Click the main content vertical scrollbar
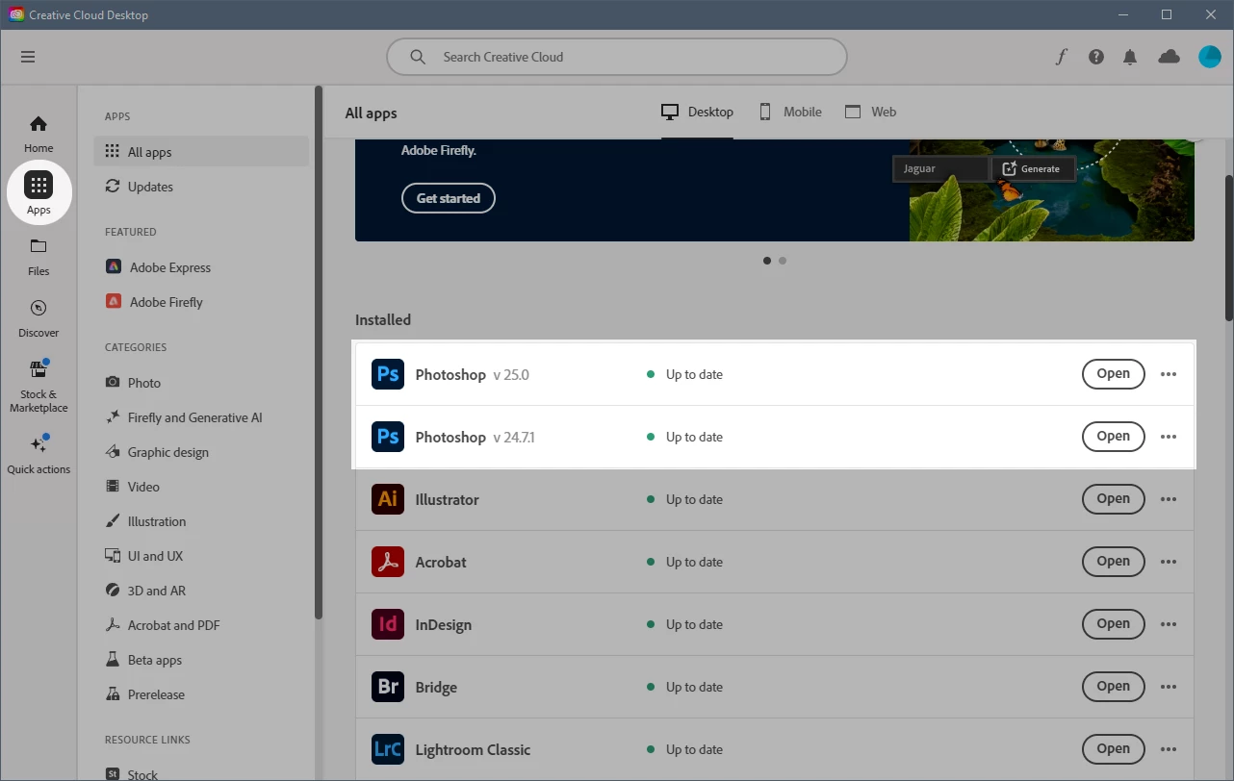 coord(1228,248)
